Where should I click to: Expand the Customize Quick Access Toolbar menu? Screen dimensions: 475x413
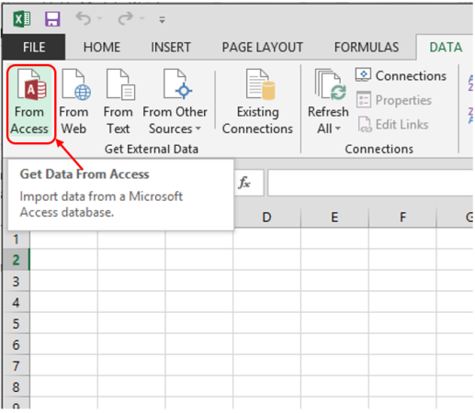pyautogui.click(x=162, y=20)
